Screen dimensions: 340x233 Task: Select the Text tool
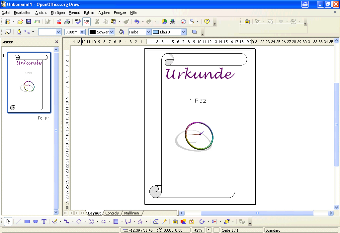pos(44,221)
